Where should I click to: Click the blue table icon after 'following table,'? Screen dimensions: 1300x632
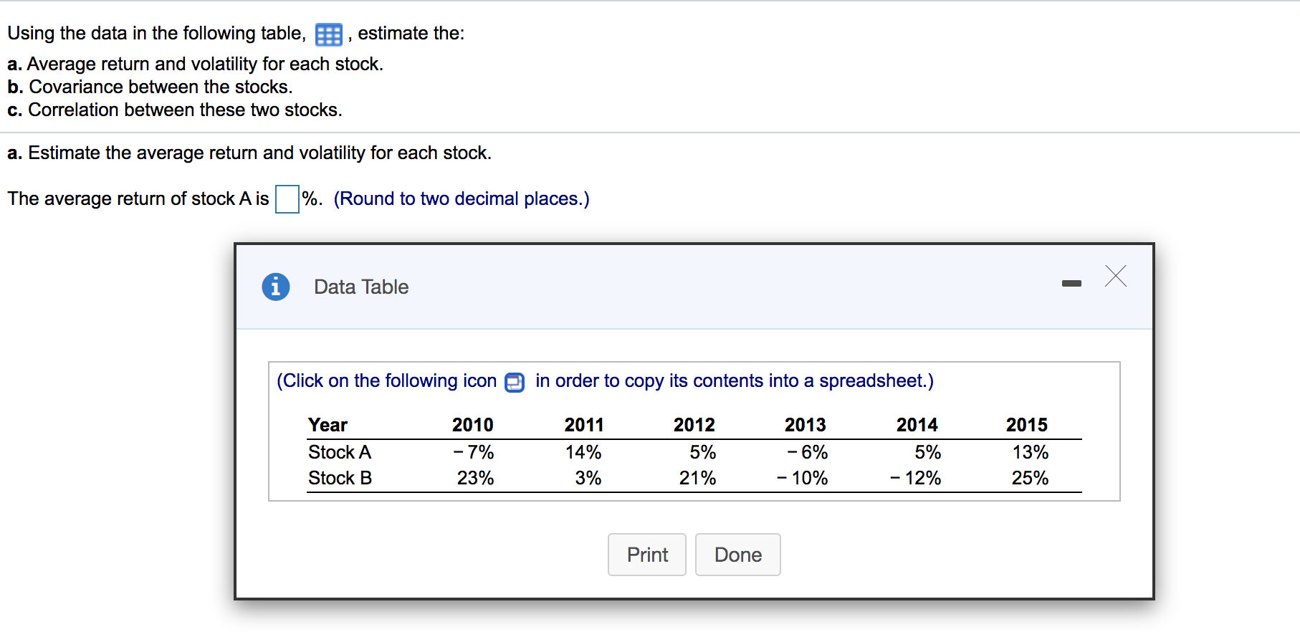[x=328, y=33]
